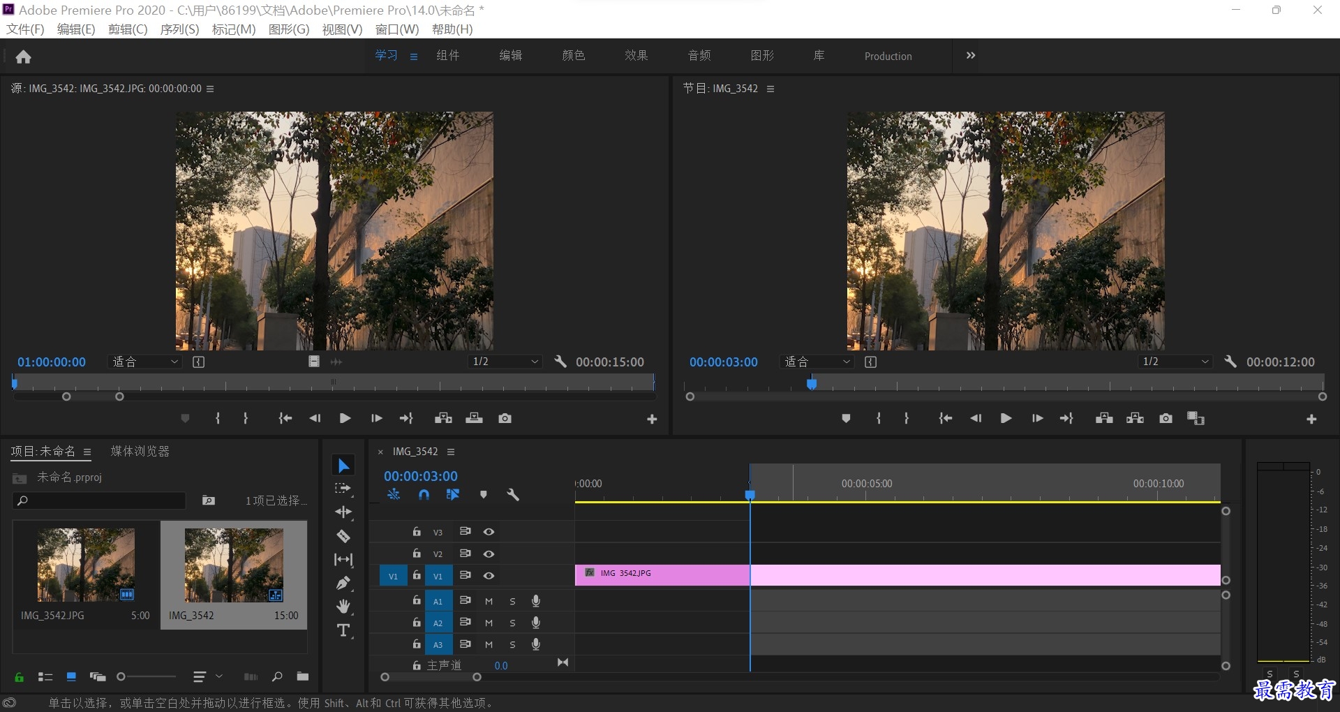1340x712 pixels.
Task: Toggle linked selection in timeline
Action: tap(453, 495)
